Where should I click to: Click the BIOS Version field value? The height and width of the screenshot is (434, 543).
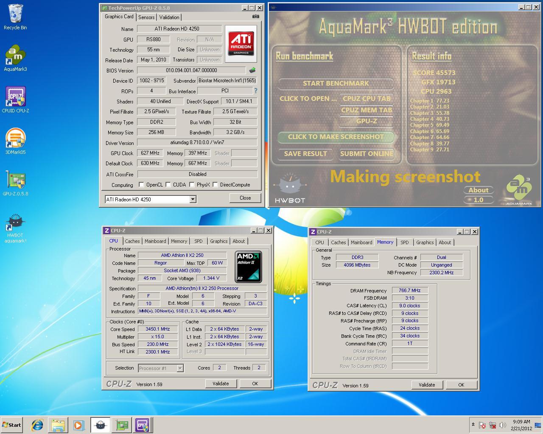click(191, 70)
